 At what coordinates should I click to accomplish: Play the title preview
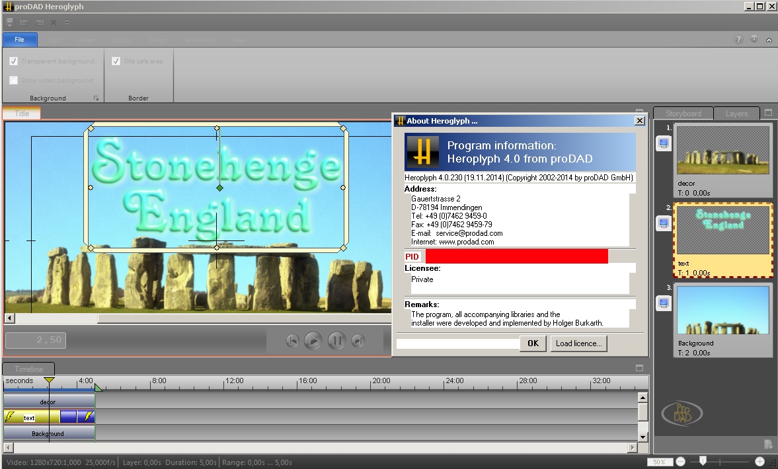click(x=313, y=341)
